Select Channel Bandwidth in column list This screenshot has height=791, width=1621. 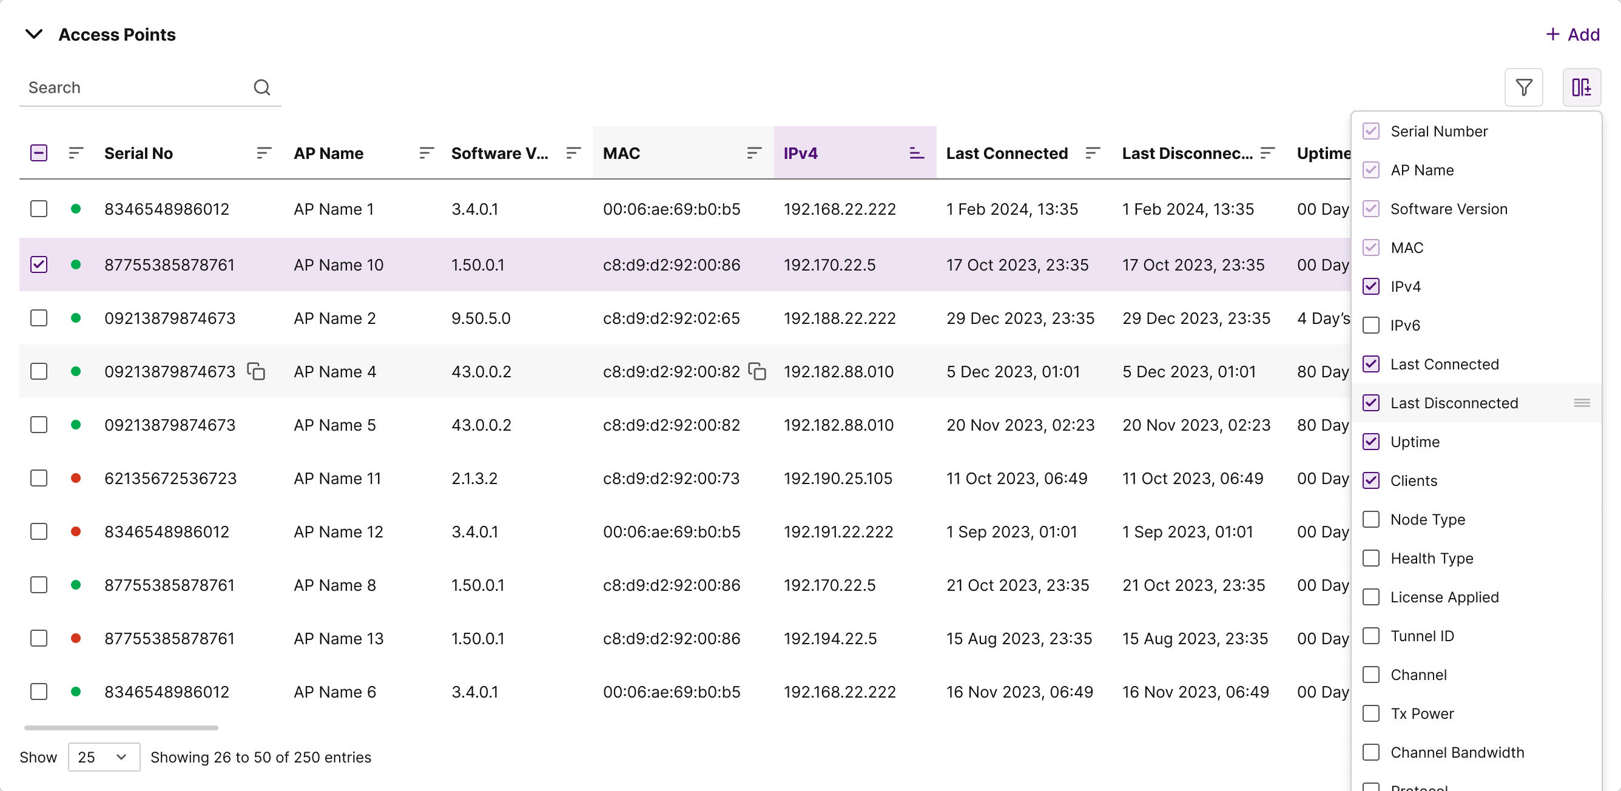coord(1370,753)
